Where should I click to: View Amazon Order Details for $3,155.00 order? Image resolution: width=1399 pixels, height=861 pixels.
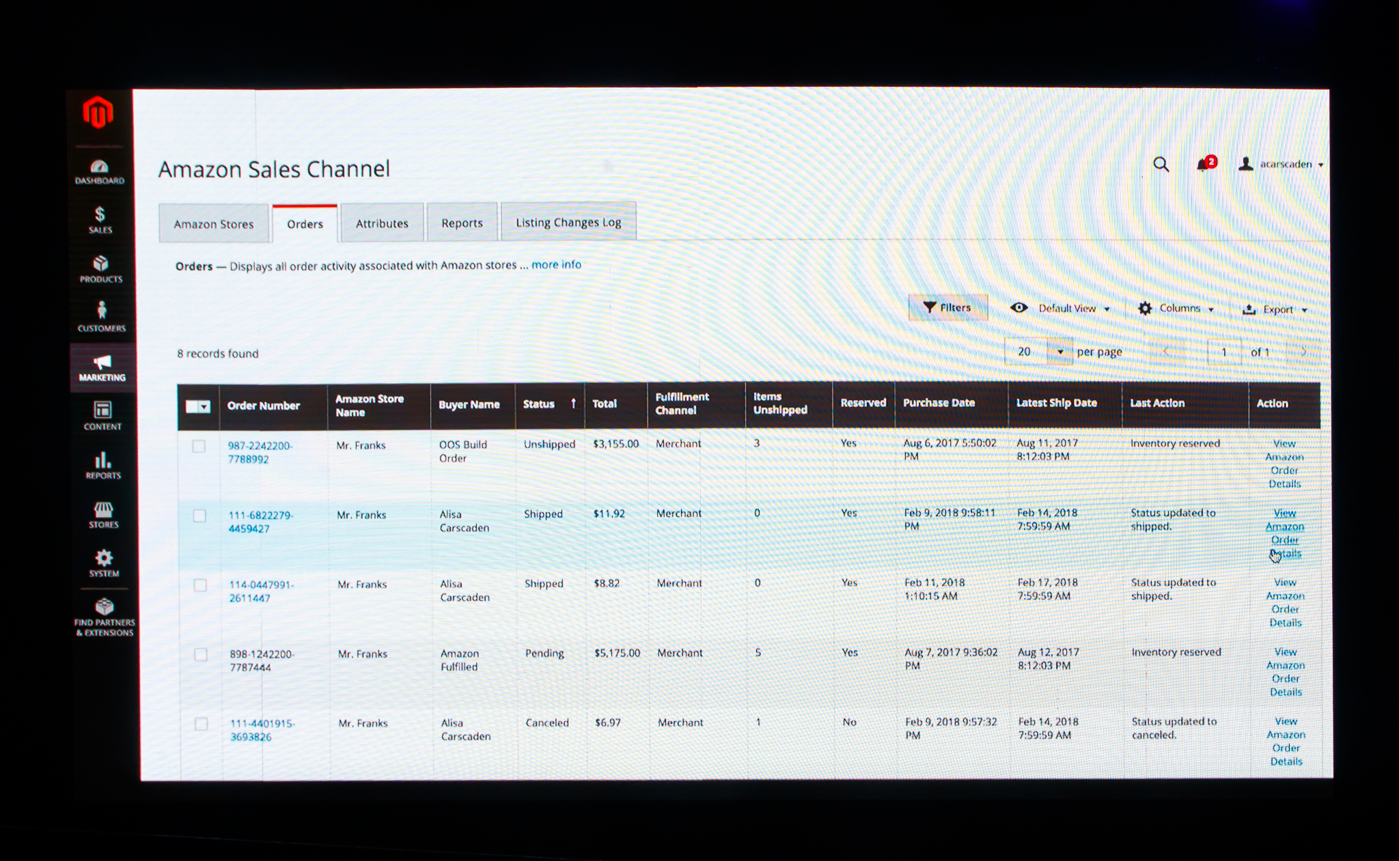(1284, 464)
